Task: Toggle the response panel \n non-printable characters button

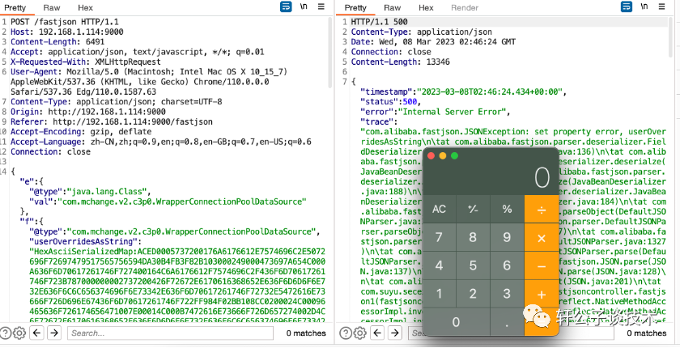Action: [645, 7]
